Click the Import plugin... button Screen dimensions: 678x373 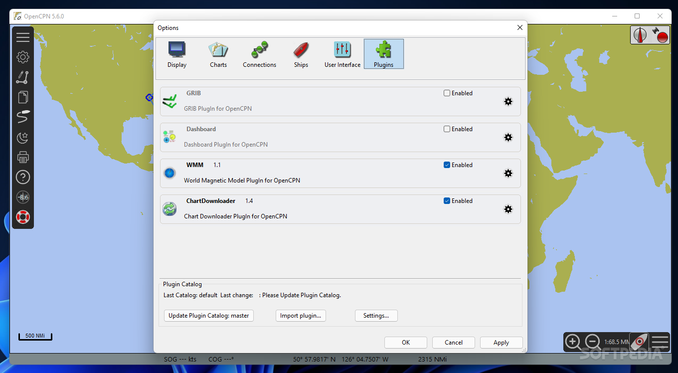click(301, 316)
